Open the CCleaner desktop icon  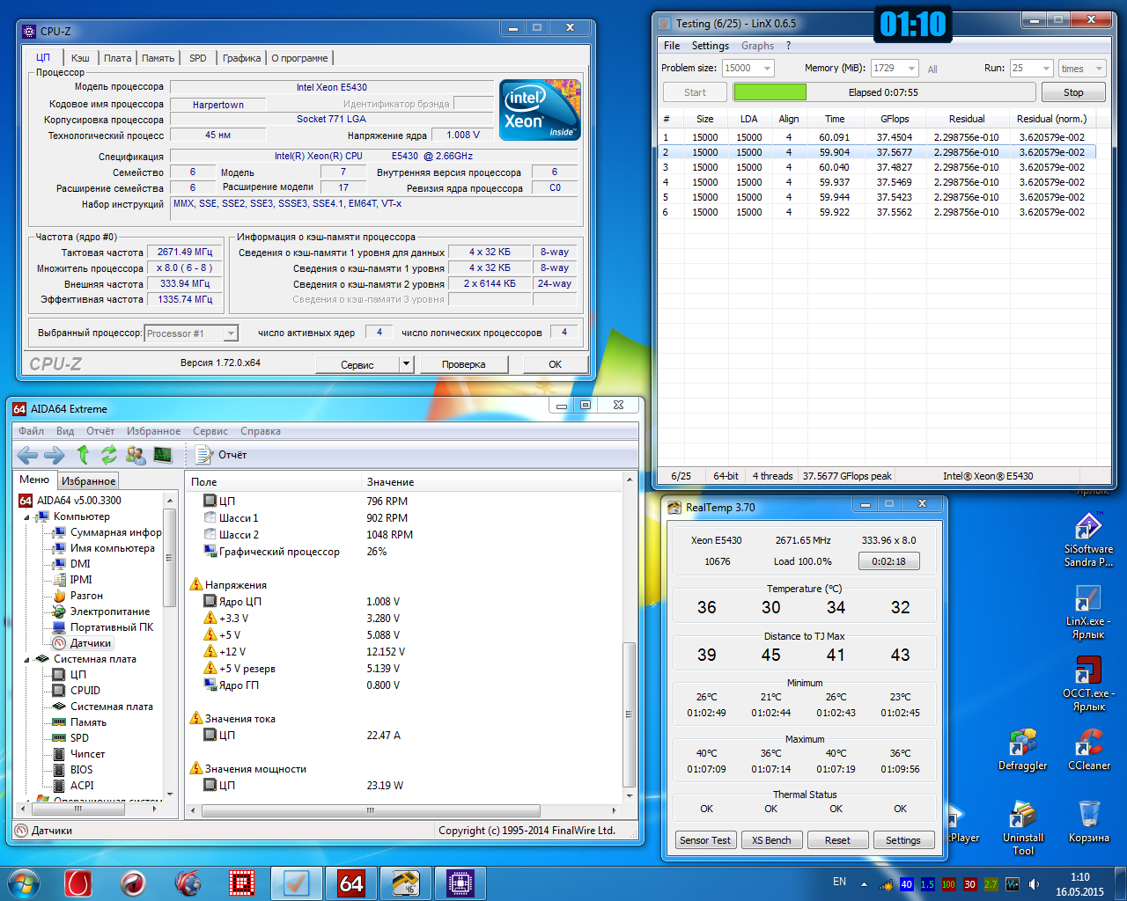(1089, 749)
